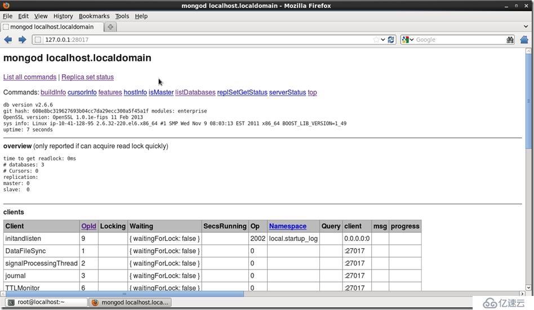Click the initandlisten client cell
Screen dimensions: 534x310
pyautogui.click(x=42, y=239)
